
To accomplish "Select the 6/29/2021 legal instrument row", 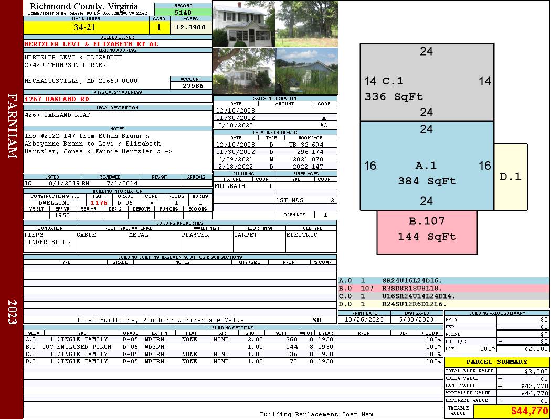I will pos(275,159).
